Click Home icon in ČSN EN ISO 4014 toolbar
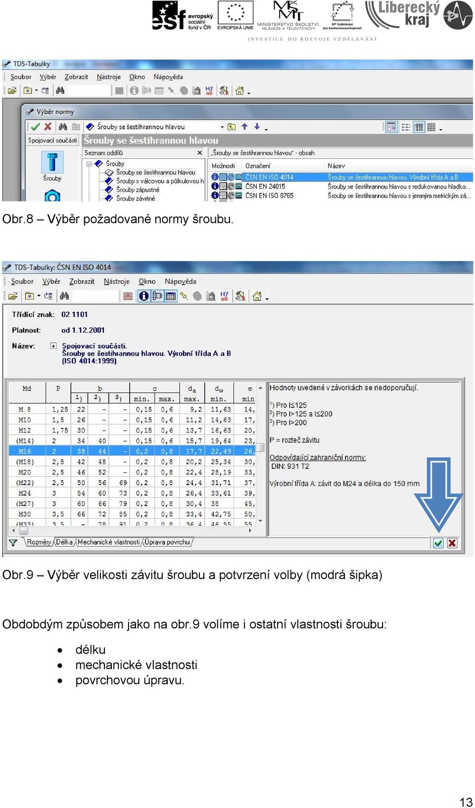Image resolution: width=475 pixels, height=808 pixels. (257, 296)
